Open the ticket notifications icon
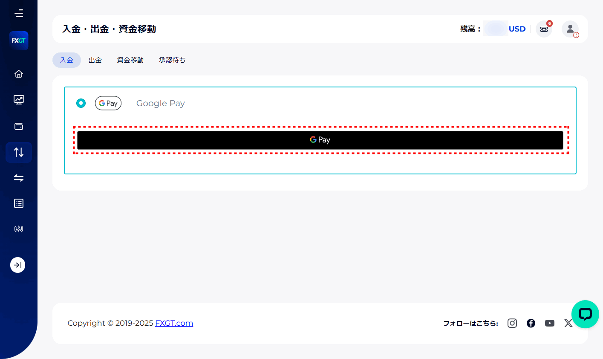The width and height of the screenshot is (603, 359). 544,29
